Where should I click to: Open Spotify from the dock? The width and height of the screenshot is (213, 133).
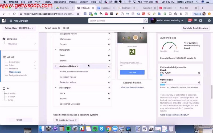coord(68,129)
